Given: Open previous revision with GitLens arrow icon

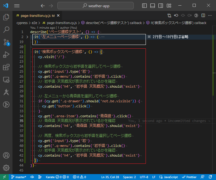Looking at the screenshot, I should (176, 15).
